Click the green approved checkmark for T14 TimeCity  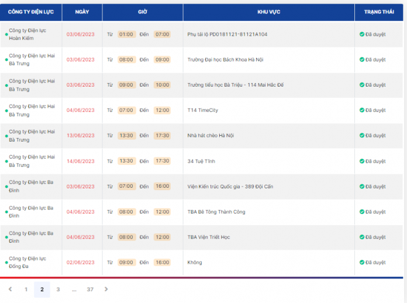pos(362,111)
